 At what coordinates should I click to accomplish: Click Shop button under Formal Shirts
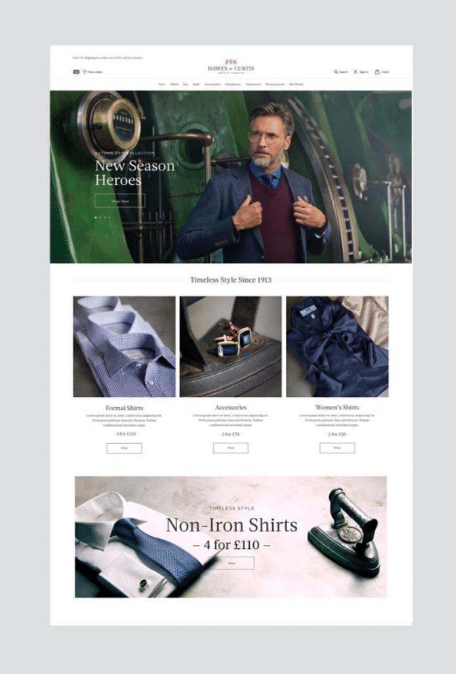[124, 448]
